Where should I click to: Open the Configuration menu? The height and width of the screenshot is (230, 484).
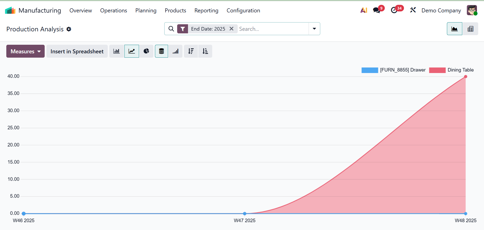[x=243, y=11]
